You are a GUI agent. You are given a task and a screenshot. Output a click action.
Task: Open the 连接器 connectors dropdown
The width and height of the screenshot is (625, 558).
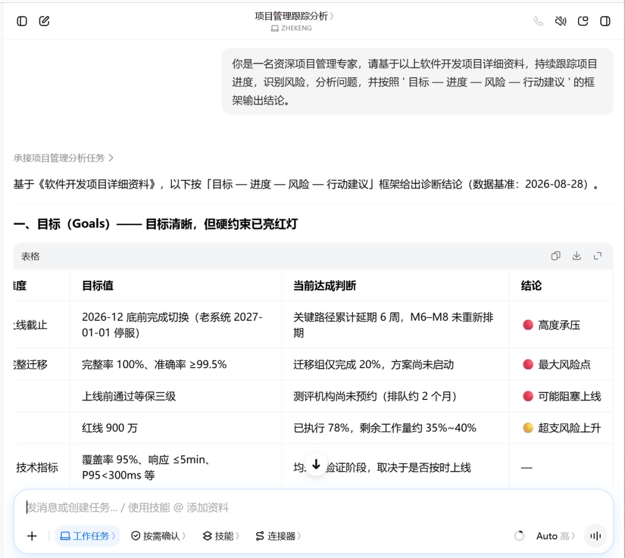coord(278,536)
